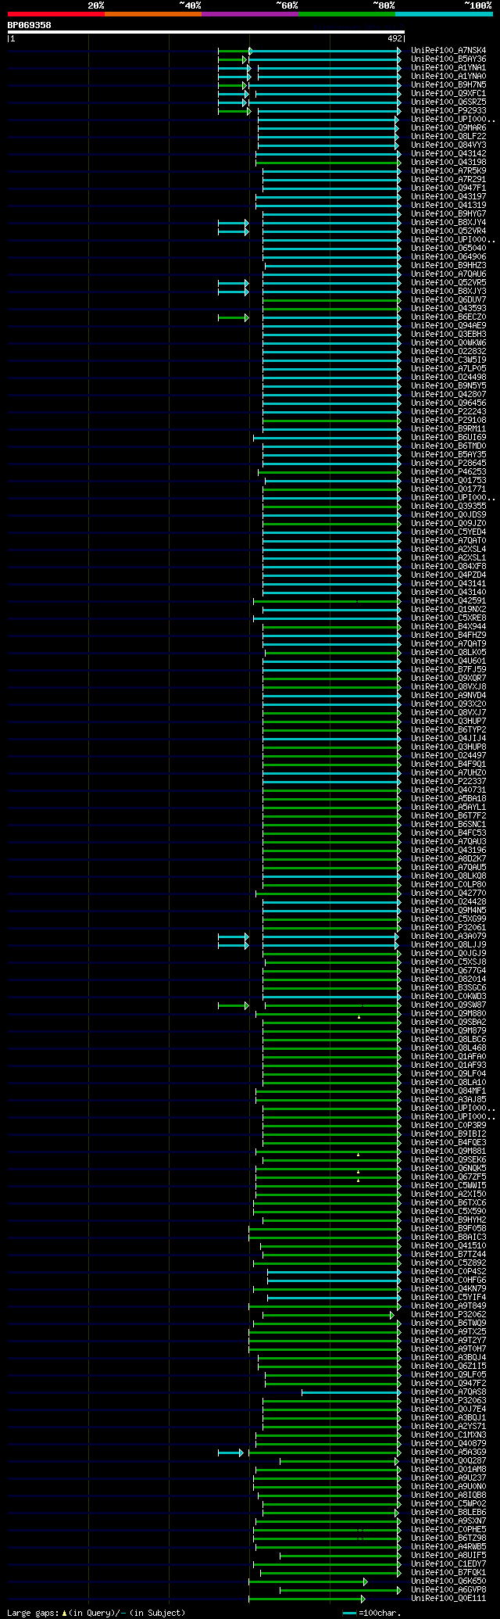Viewport: 500px width, 1619px height.
Task: Select label UniRef100_B9N5Y5
Action: coord(448,386)
